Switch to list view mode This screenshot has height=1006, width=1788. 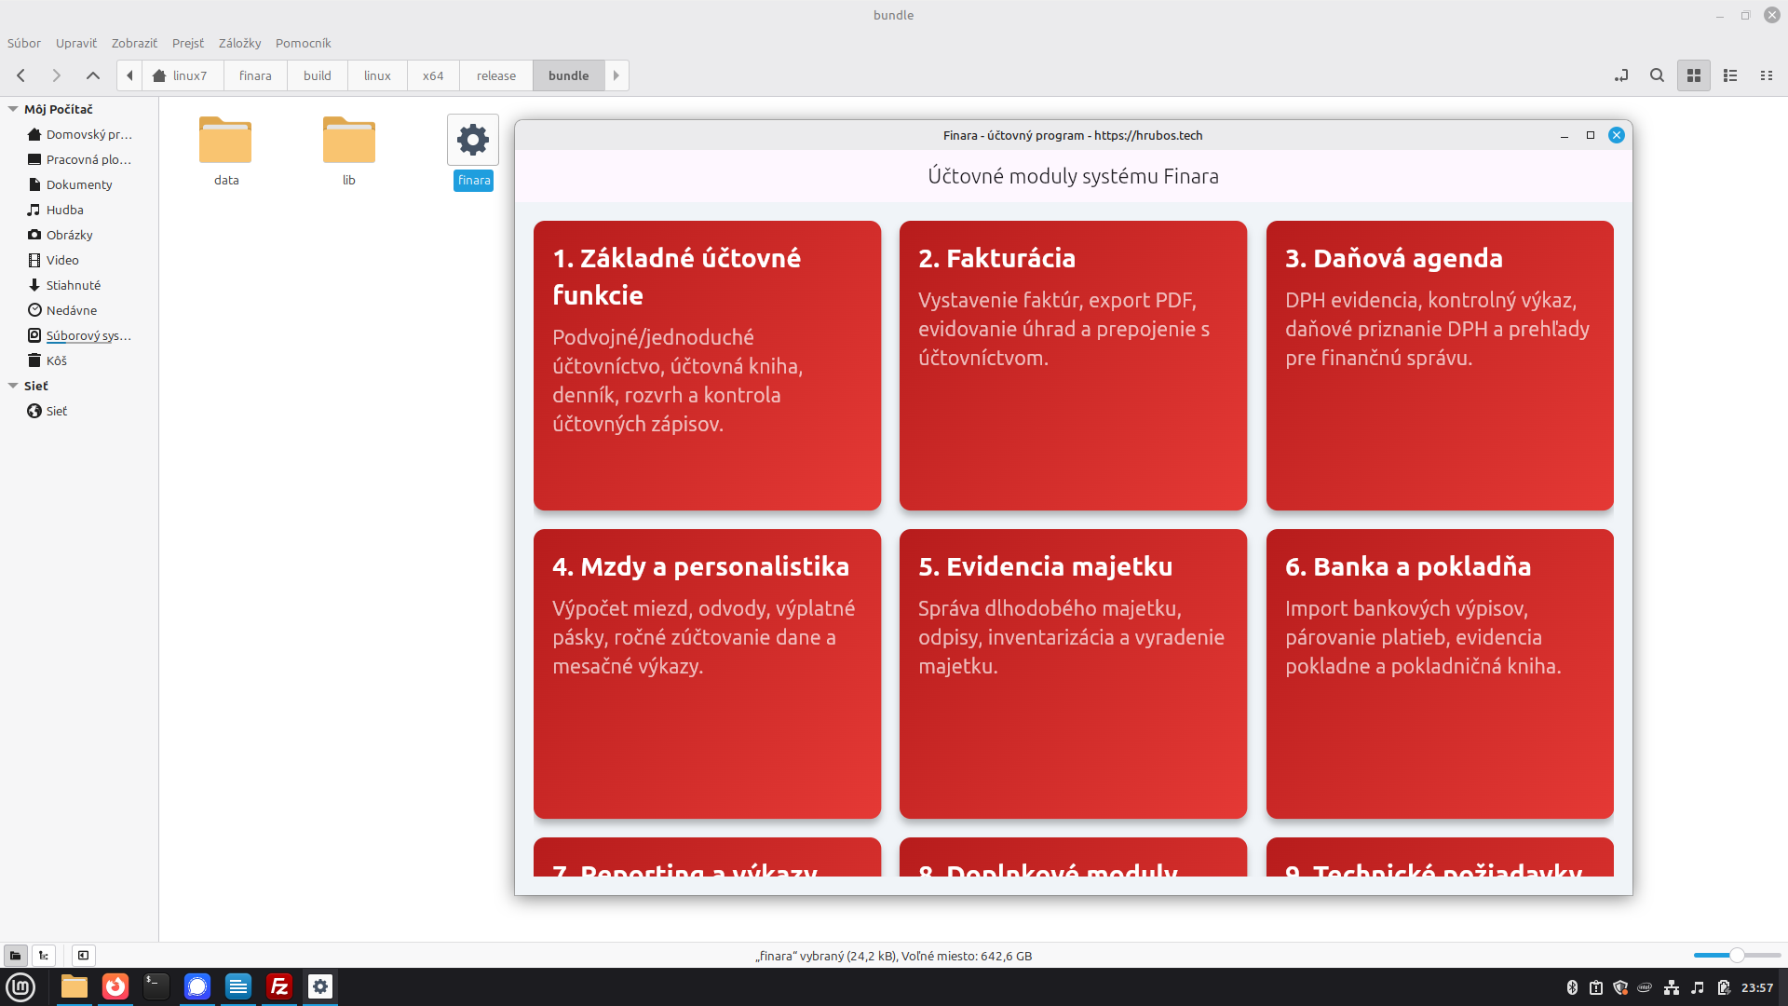1730,75
